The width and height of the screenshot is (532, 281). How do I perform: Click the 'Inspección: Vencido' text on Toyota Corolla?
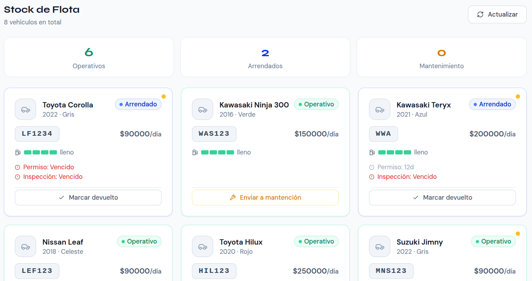[53, 177]
